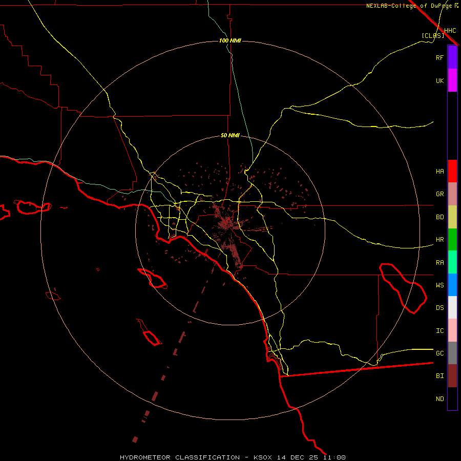Image resolution: width=461 pixels, height=461 pixels.
Task: Click the HYDROMETEOR CLASSIFICATION KSOX title text
Action: click(233, 457)
